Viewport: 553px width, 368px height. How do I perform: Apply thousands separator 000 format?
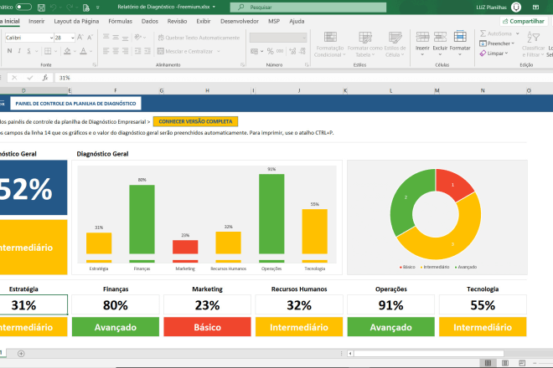coord(280,51)
